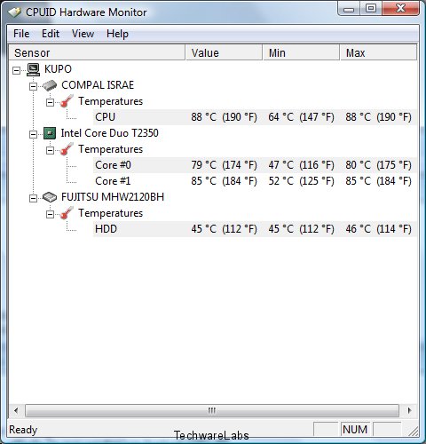The height and width of the screenshot is (444, 426).
Task: Click CPU Min value 64 °C (147 °F)
Action: coord(301,117)
